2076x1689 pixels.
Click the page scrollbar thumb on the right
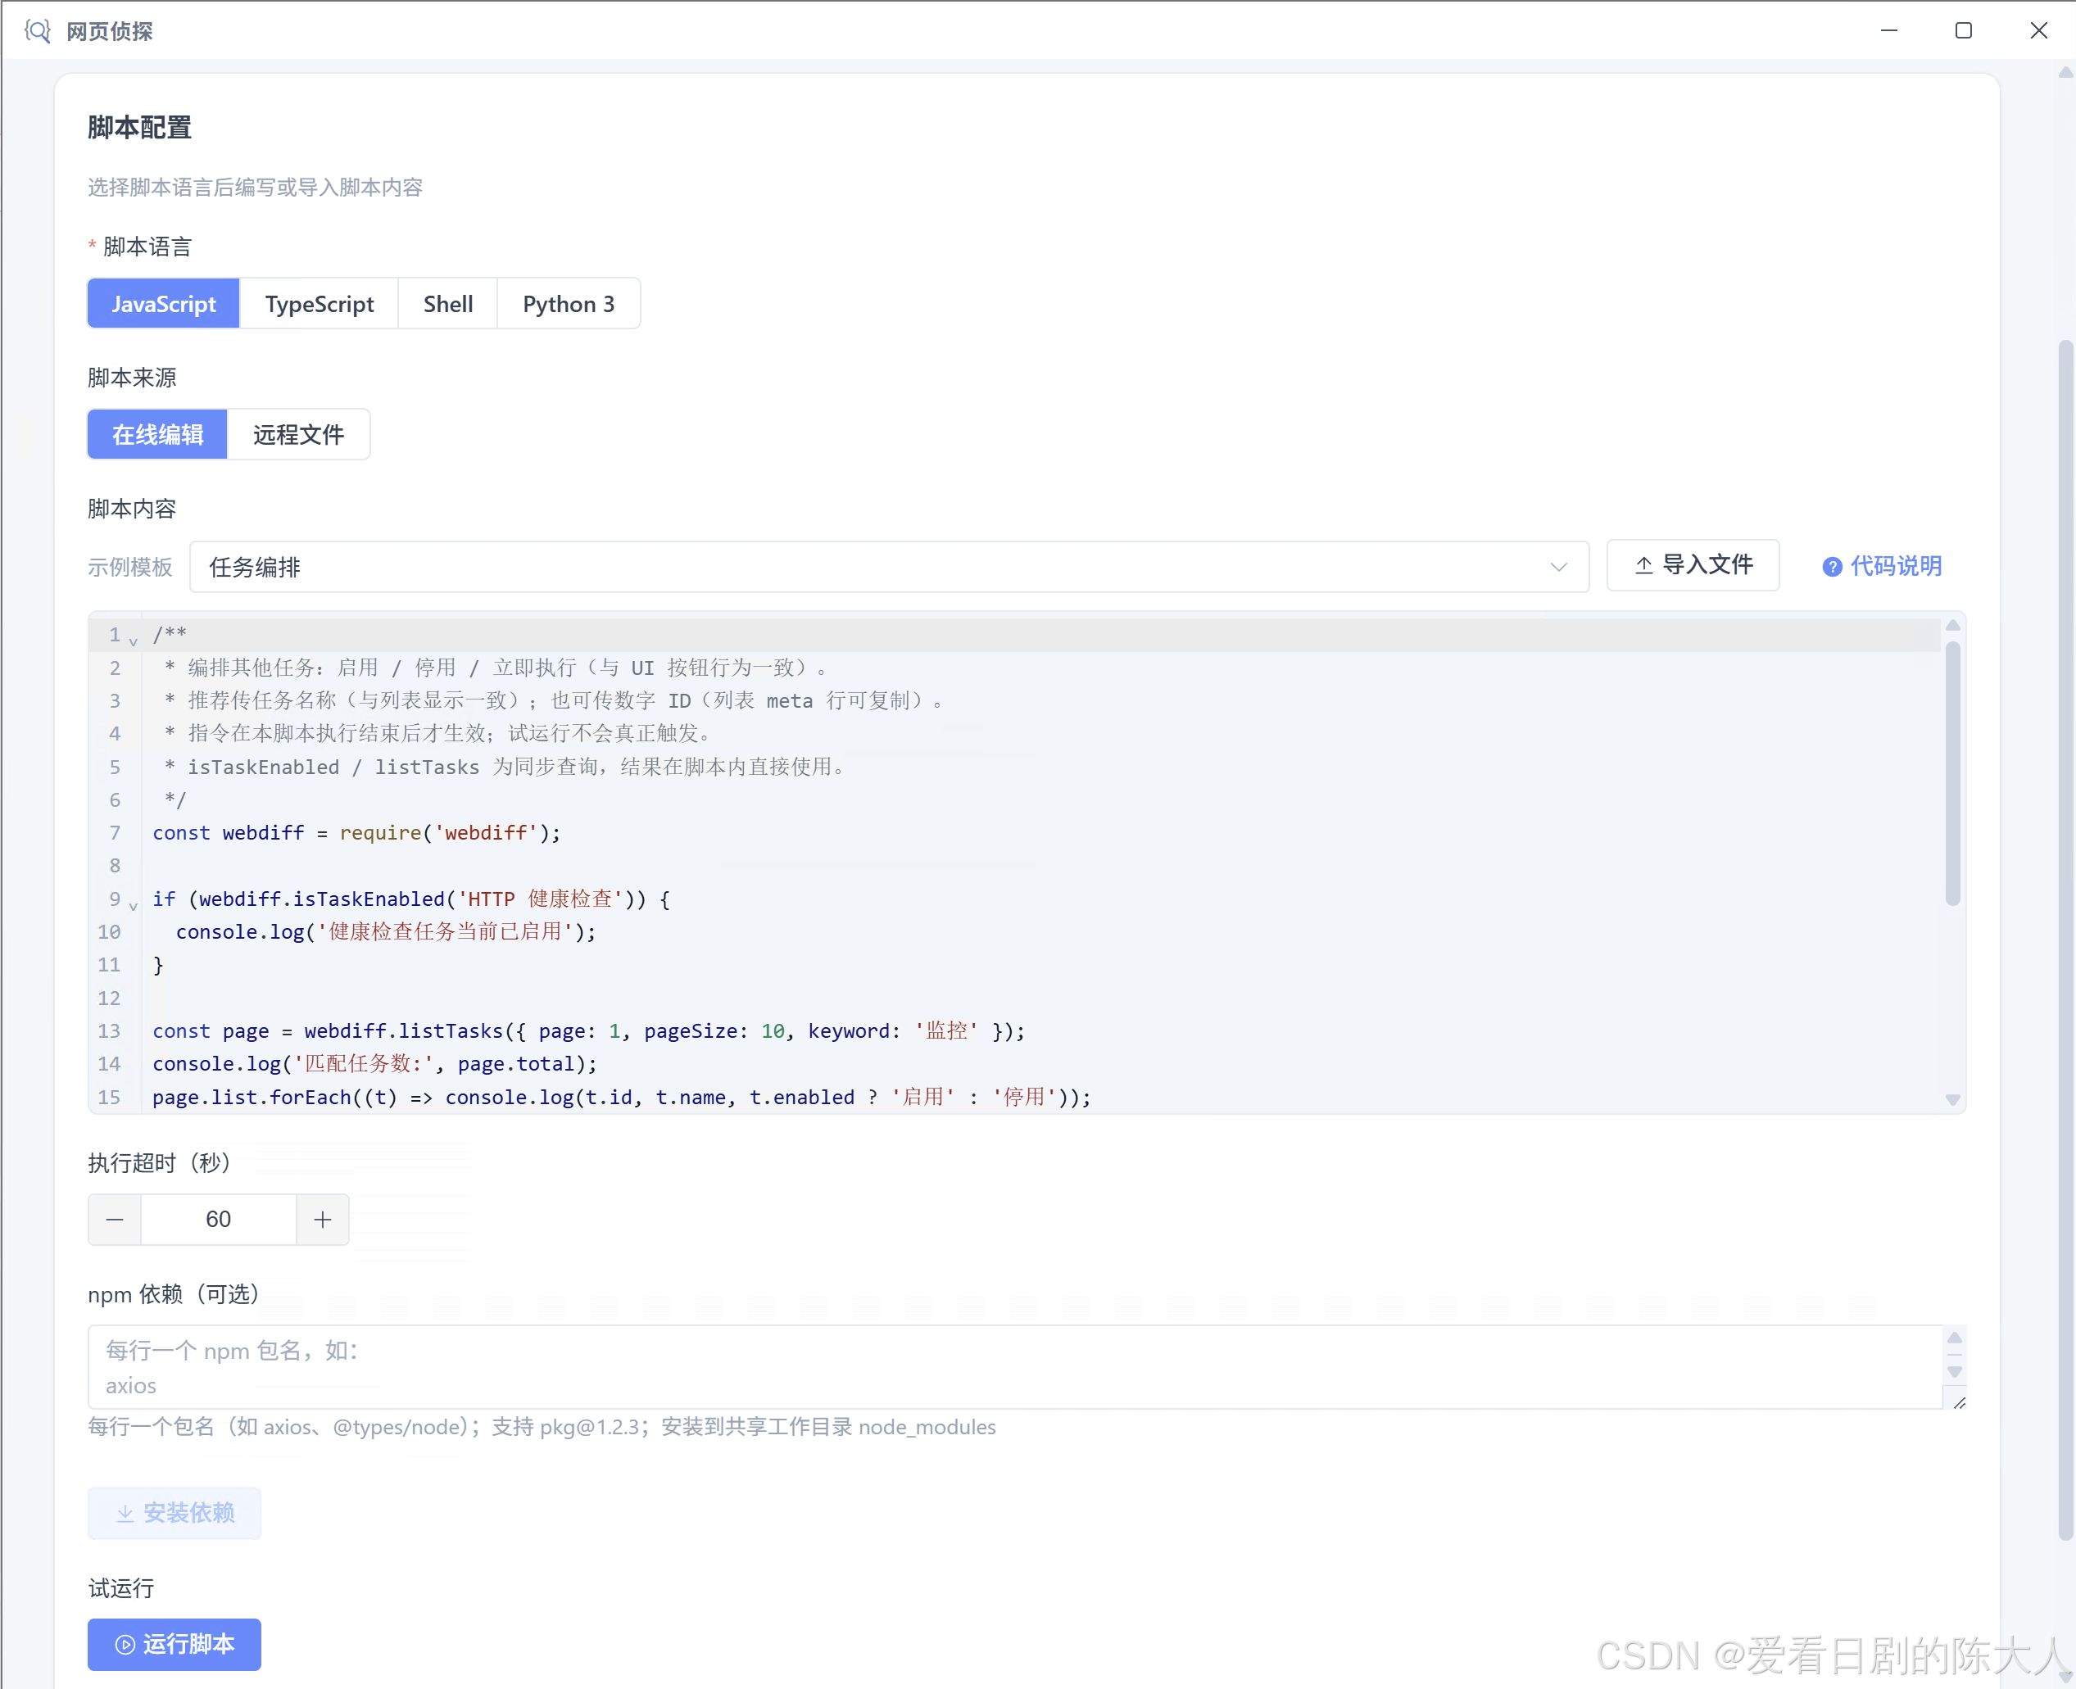click(x=2065, y=939)
